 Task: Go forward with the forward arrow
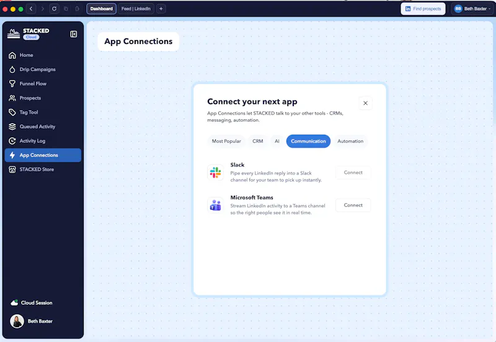[x=42, y=9]
